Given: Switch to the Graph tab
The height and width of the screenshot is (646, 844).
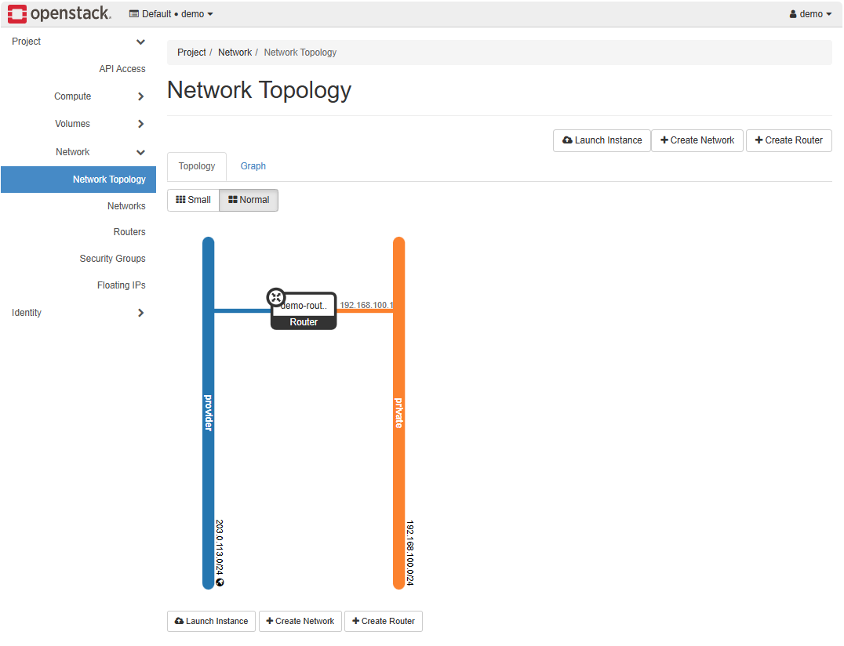Looking at the screenshot, I should tap(253, 166).
